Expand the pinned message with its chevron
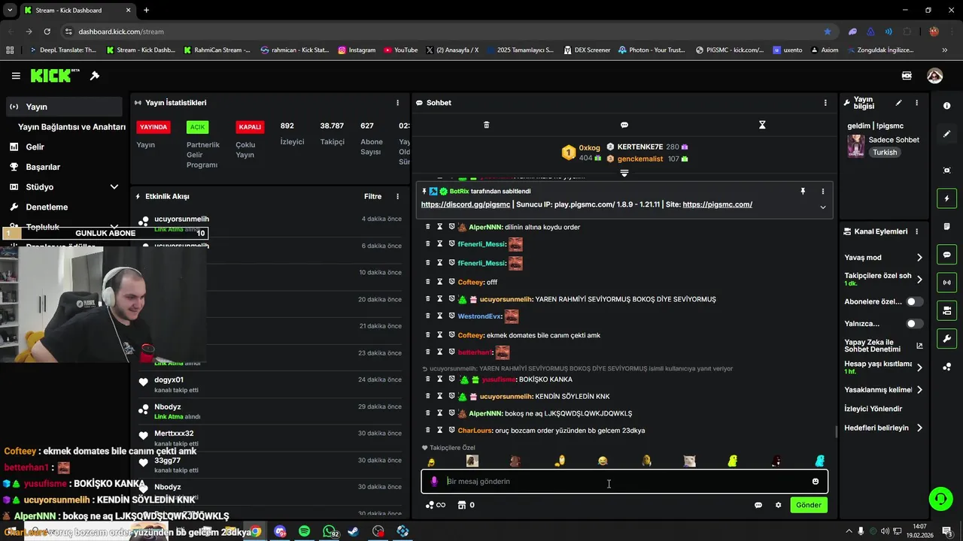The width and height of the screenshot is (963, 541). coord(823,207)
